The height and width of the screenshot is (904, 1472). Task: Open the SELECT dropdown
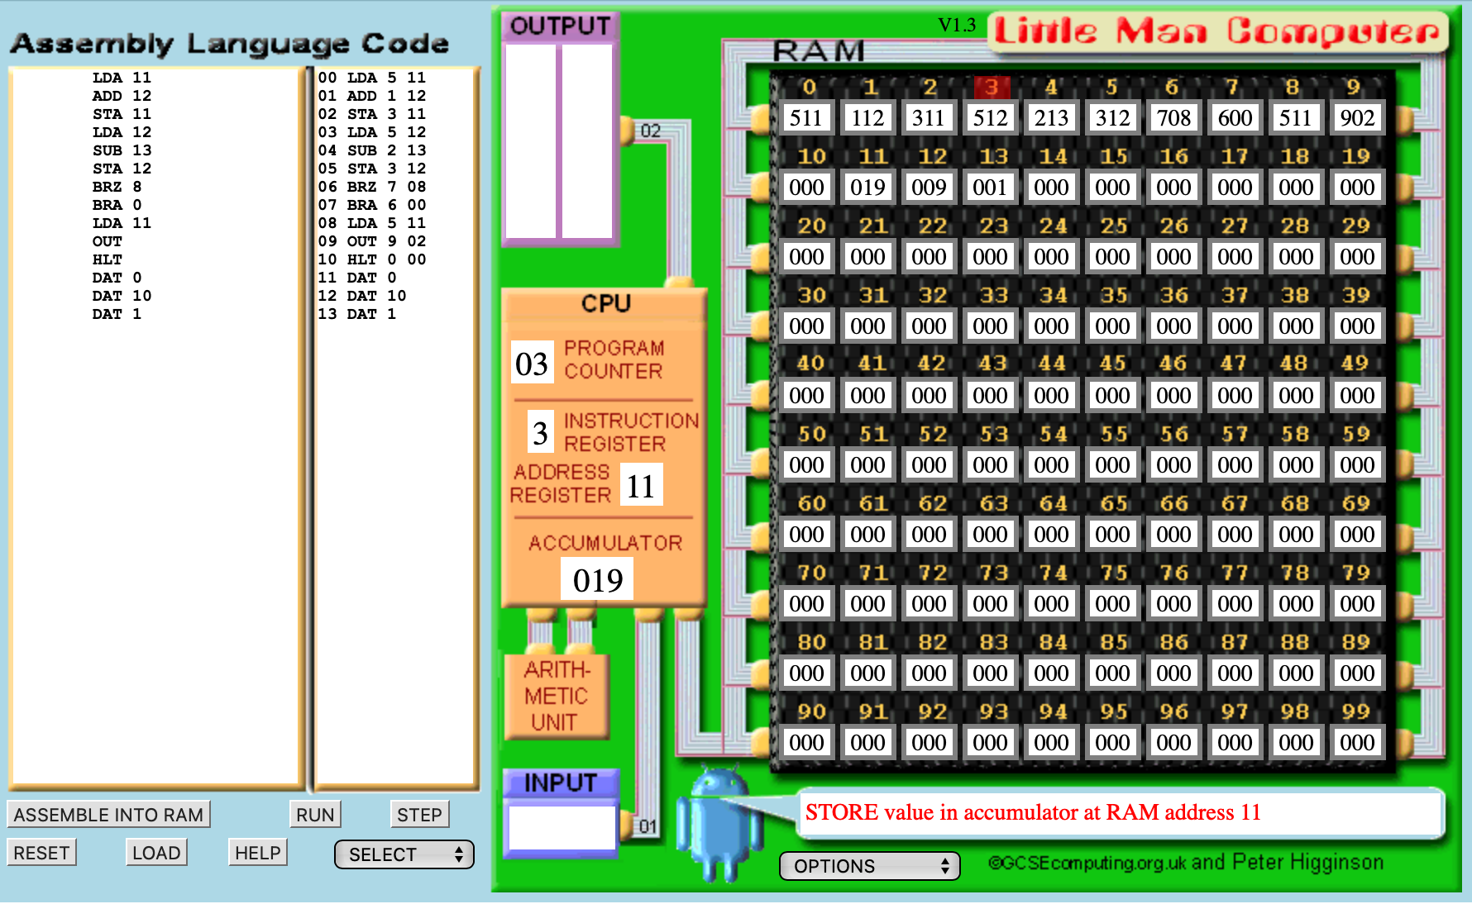[404, 854]
